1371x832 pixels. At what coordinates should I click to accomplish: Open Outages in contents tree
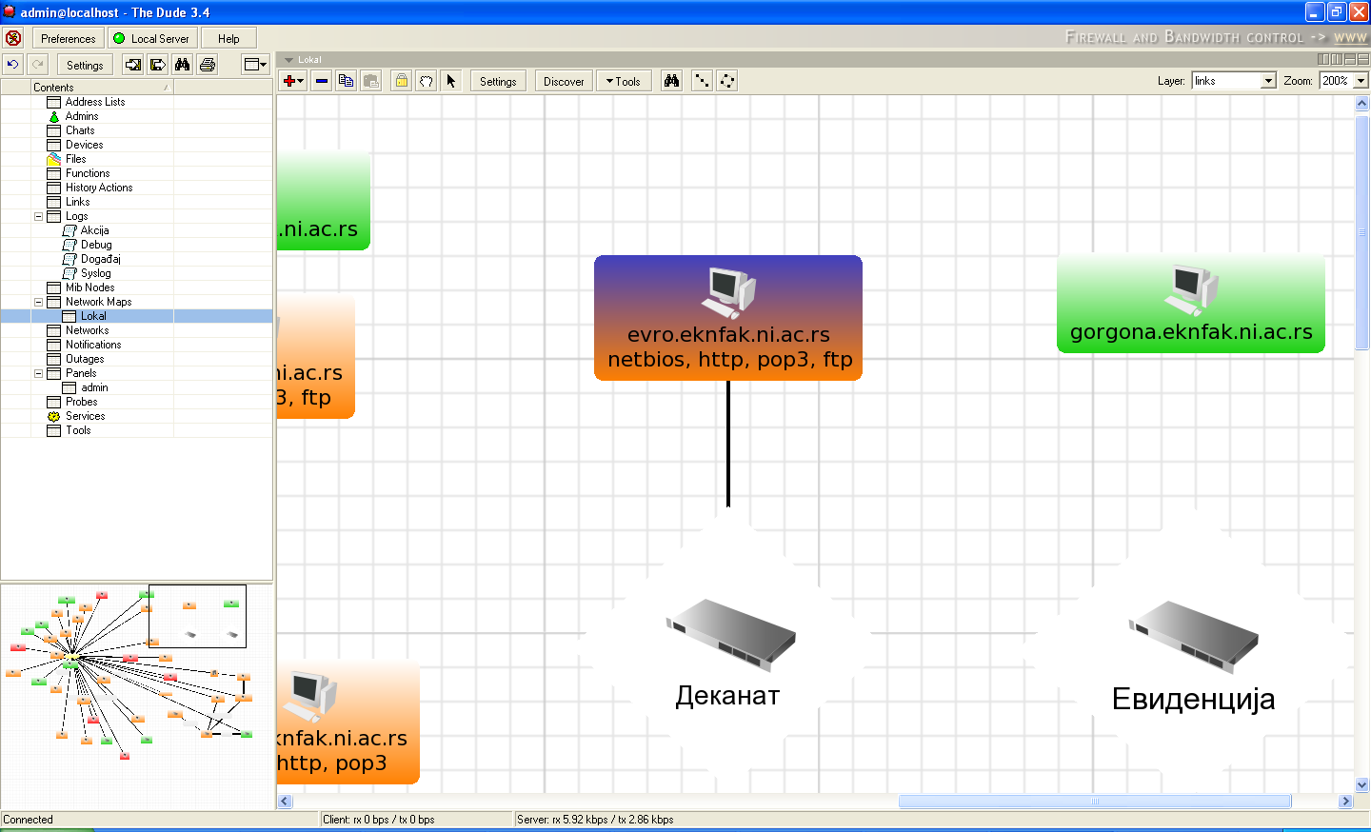[85, 359]
